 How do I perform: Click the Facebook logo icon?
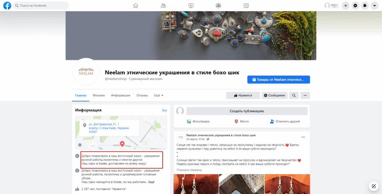tap(7, 6)
